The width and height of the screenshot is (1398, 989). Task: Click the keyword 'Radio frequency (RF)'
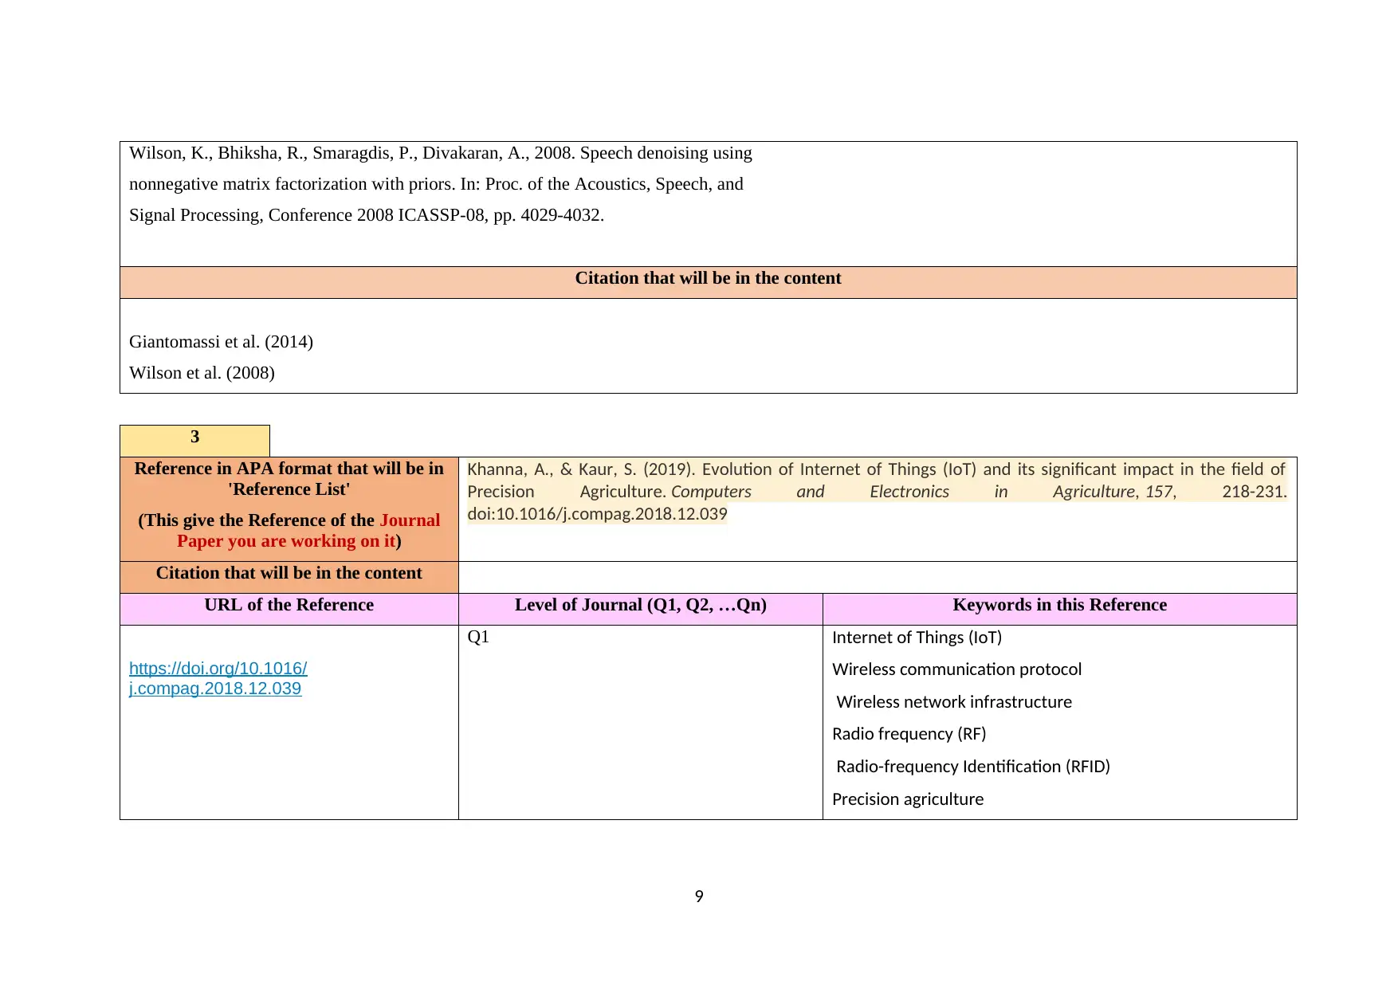coord(909,734)
